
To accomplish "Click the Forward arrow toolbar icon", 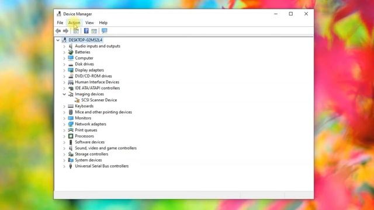I will pos(65,31).
